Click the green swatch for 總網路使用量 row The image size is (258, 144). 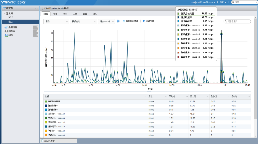click(x=46, y=101)
